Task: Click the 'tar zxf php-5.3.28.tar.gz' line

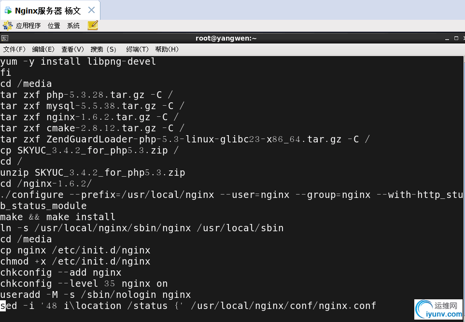Action: (86, 95)
